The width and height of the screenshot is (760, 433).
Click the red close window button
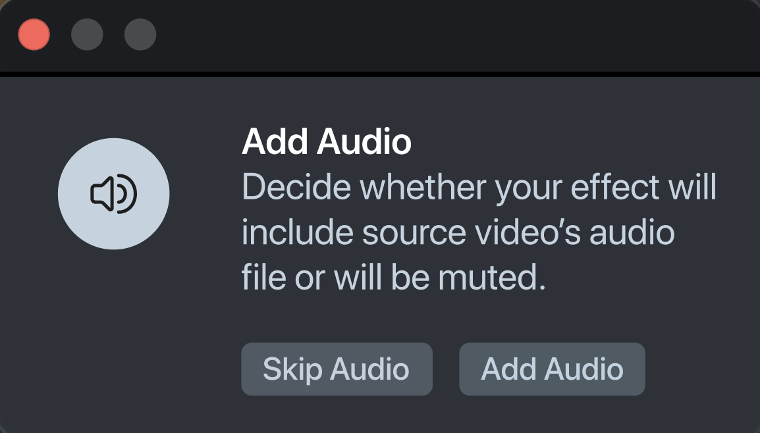(x=34, y=35)
